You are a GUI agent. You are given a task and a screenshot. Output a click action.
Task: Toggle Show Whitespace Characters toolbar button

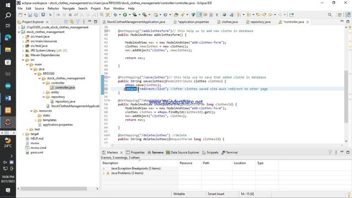[x=217, y=15]
